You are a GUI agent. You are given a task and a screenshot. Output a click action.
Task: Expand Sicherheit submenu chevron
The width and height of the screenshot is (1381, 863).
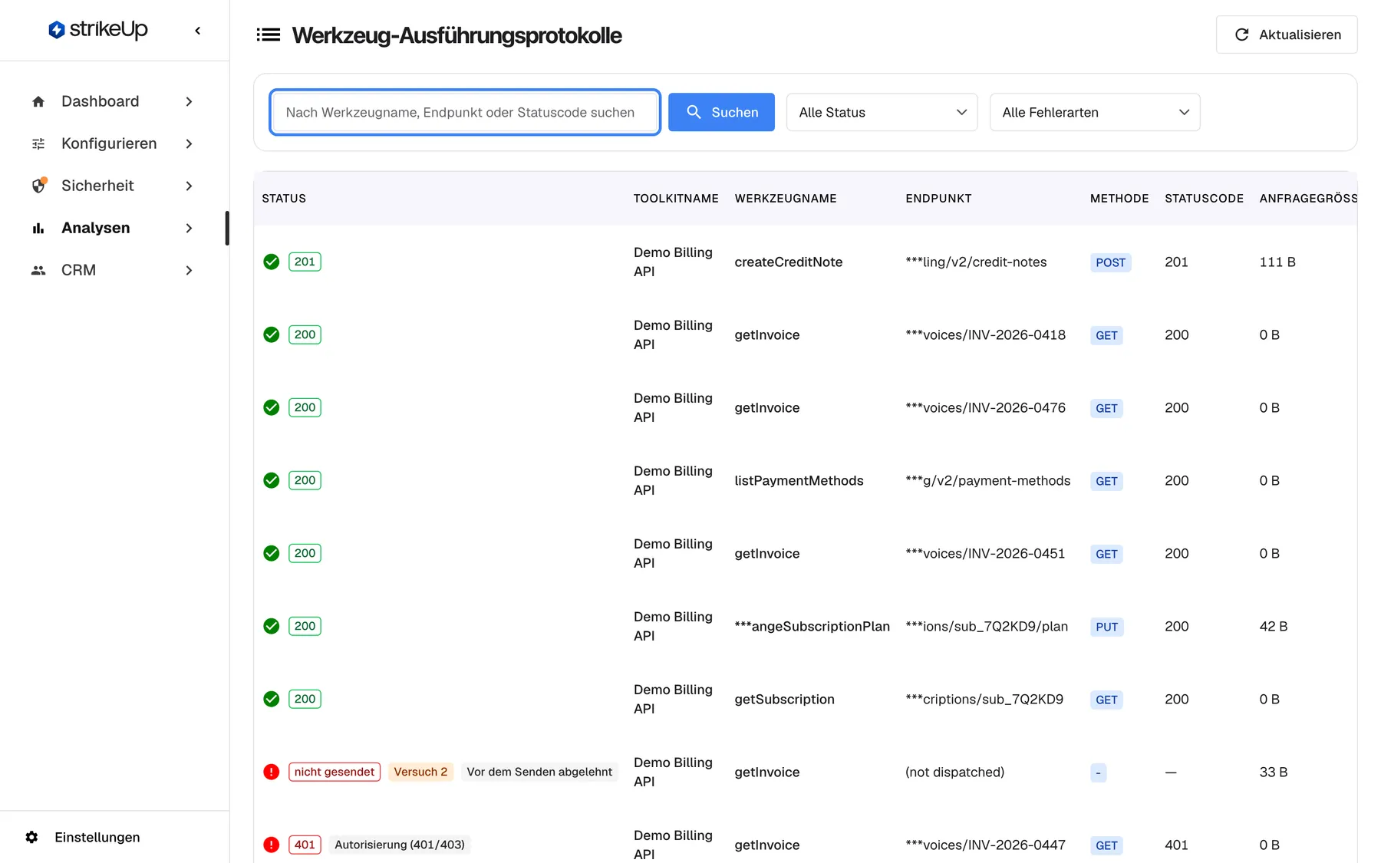189,186
